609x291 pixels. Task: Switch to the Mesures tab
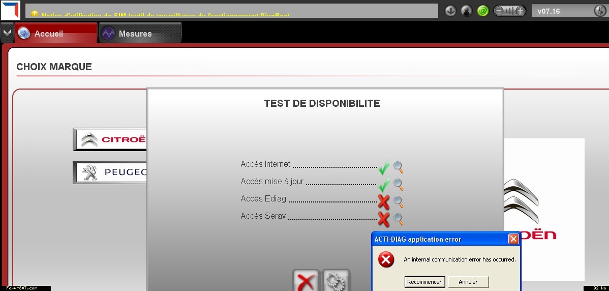tap(140, 34)
